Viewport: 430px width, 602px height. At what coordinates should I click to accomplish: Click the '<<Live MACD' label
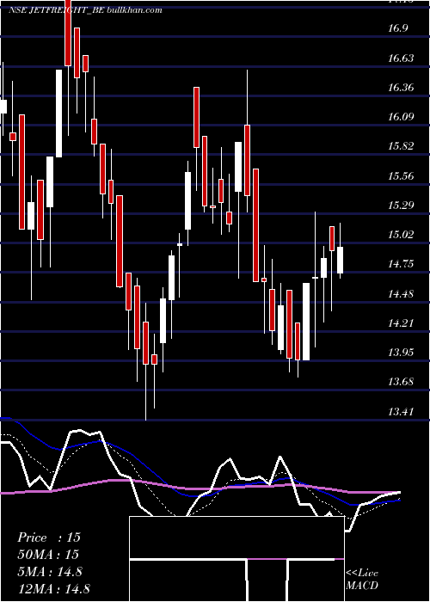click(x=362, y=580)
